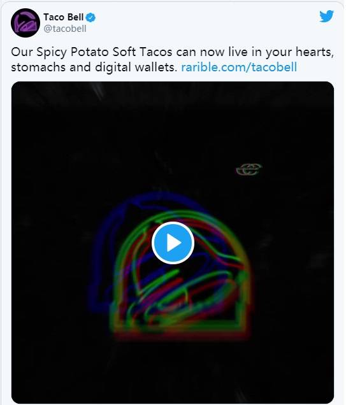Click the blue verified checkmark badge

tap(90, 18)
